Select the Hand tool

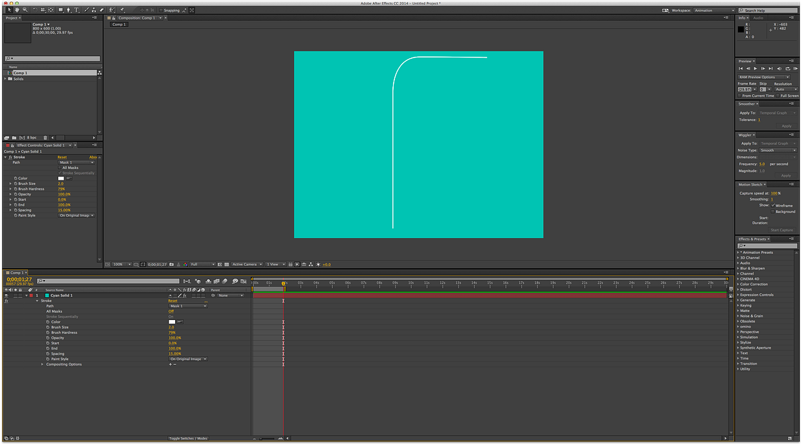pyautogui.click(x=17, y=10)
